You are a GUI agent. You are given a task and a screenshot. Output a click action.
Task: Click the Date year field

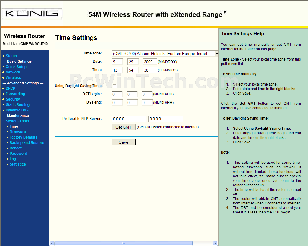click(x=150, y=62)
